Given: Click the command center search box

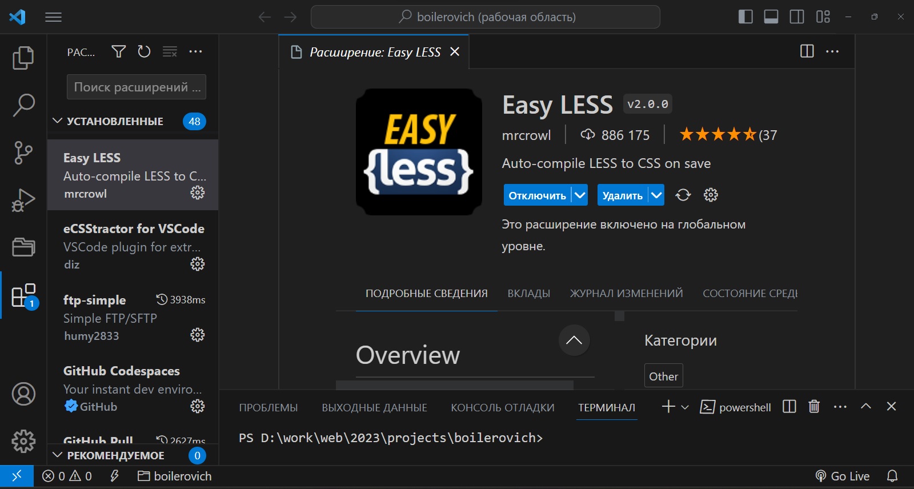Looking at the screenshot, I should [485, 17].
